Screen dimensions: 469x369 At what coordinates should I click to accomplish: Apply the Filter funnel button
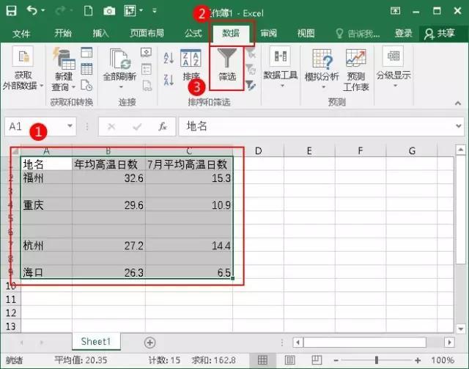227,65
